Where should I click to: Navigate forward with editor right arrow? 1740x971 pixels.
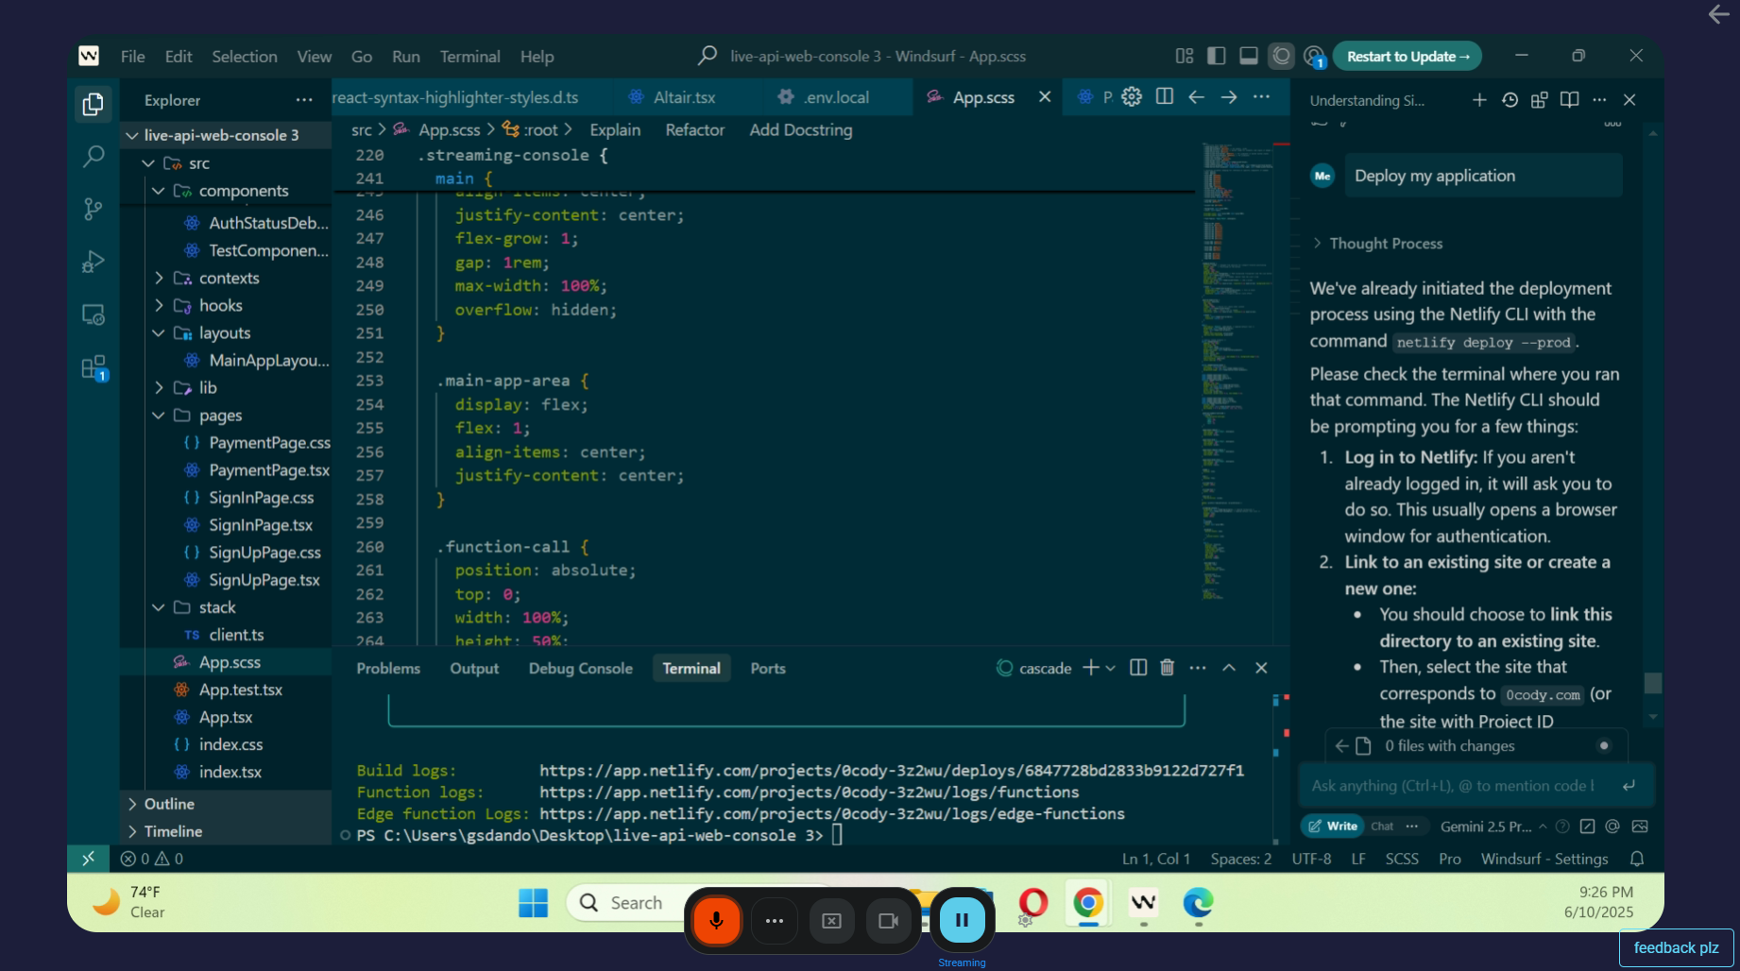pyautogui.click(x=1228, y=96)
